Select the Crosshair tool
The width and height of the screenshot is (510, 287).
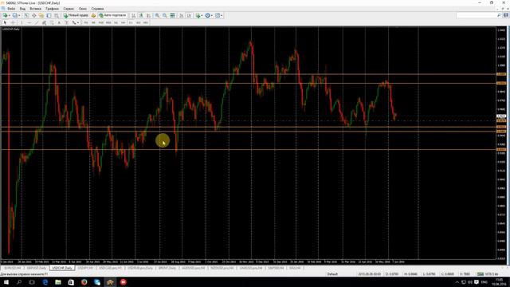point(13,22)
